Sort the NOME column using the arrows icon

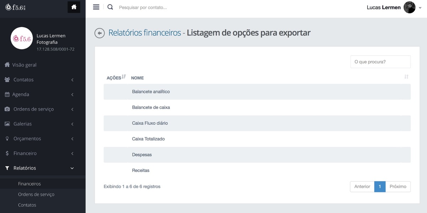(x=406, y=77)
